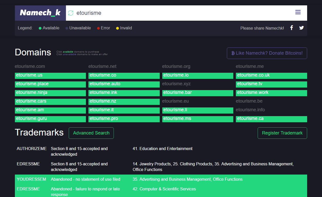Pick the etourisme.ninja domain
Viewport: 322px width, 197px height.
(50, 93)
